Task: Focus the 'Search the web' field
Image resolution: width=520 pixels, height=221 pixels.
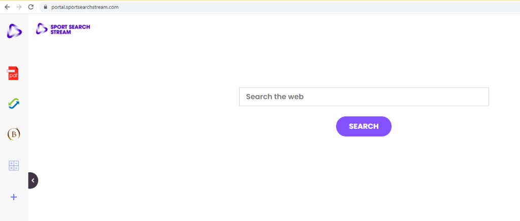Action: (364, 97)
